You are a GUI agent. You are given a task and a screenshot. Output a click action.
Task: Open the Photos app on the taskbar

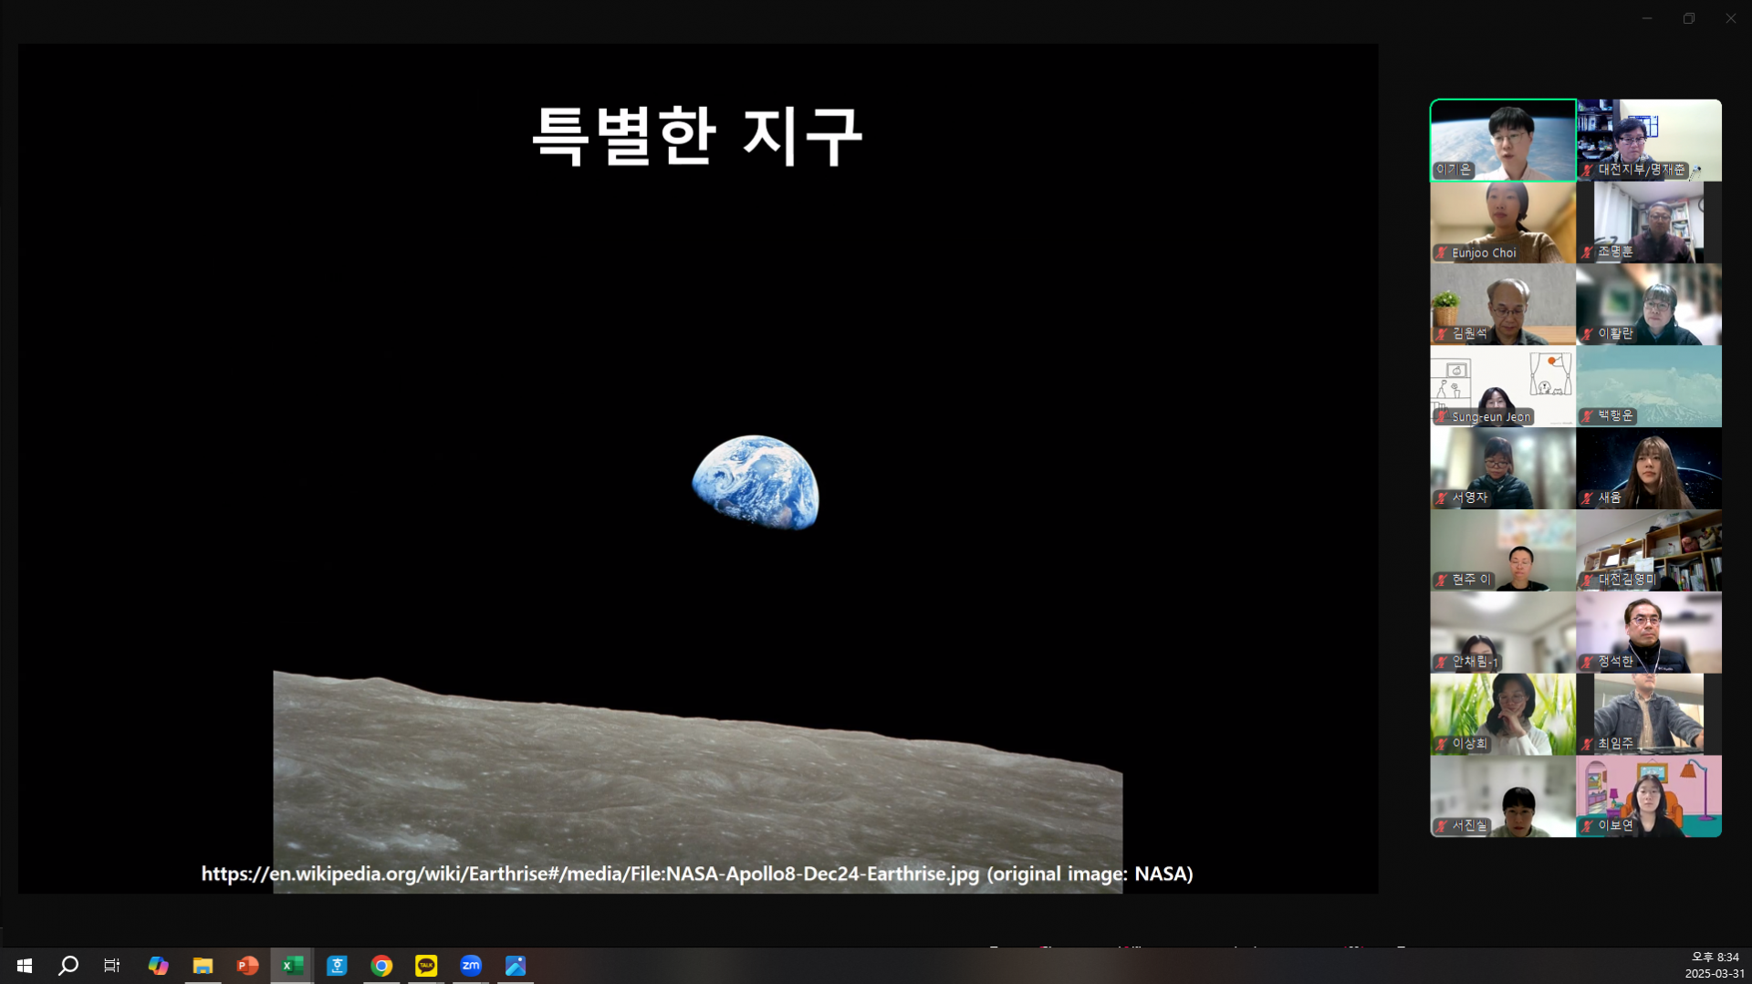pyautogui.click(x=516, y=966)
